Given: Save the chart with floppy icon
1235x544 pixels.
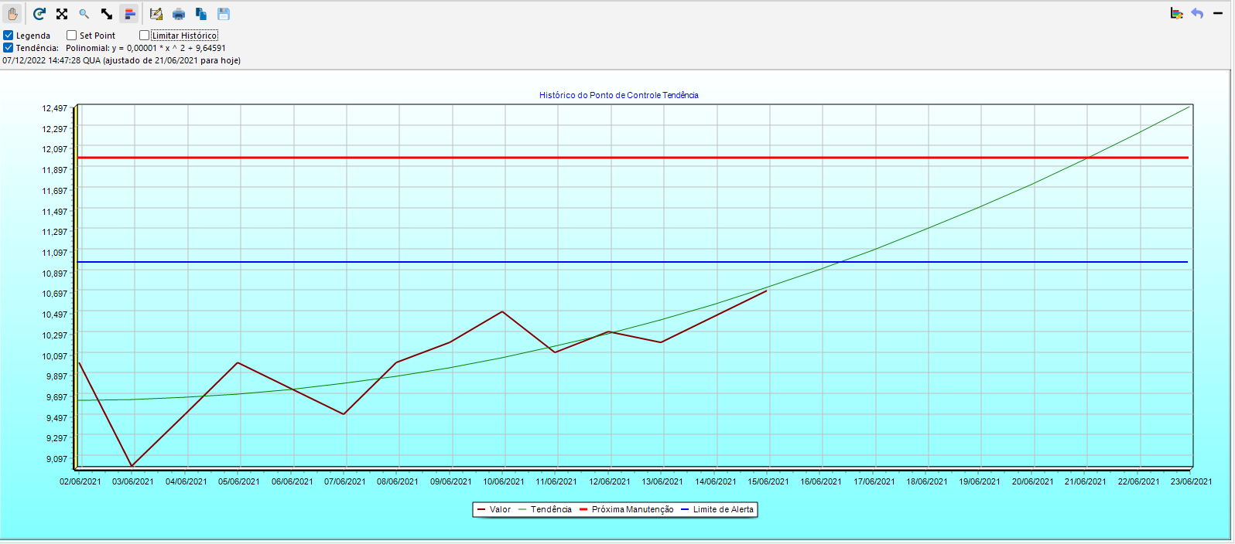Looking at the screenshot, I should [224, 14].
